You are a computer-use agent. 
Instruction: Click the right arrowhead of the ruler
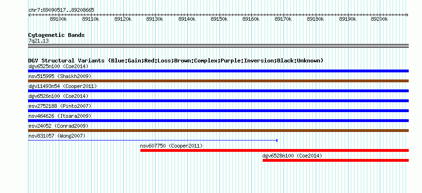[407, 15]
